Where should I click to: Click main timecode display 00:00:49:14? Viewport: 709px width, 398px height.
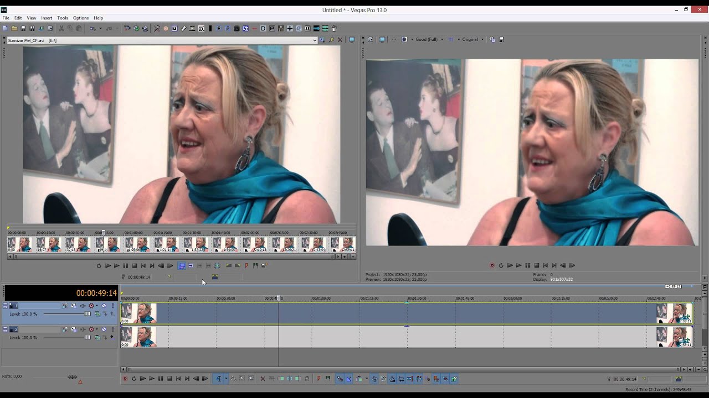pyautogui.click(x=96, y=293)
